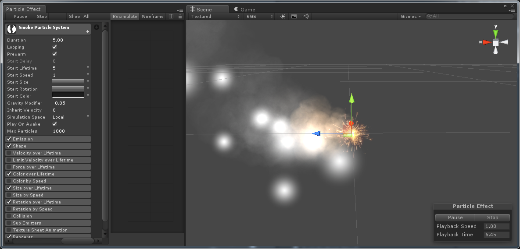Stop playback in Scene overlay

pyautogui.click(x=492, y=217)
